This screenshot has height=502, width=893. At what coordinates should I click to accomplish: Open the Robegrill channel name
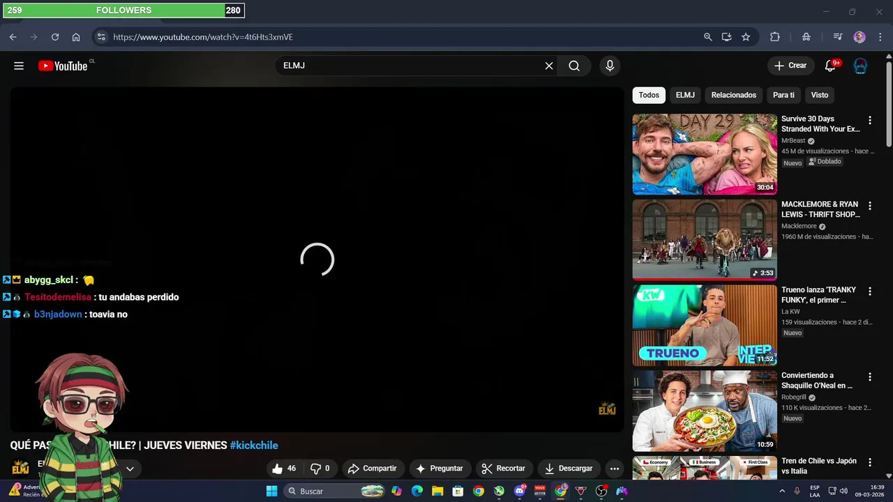point(794,397)
